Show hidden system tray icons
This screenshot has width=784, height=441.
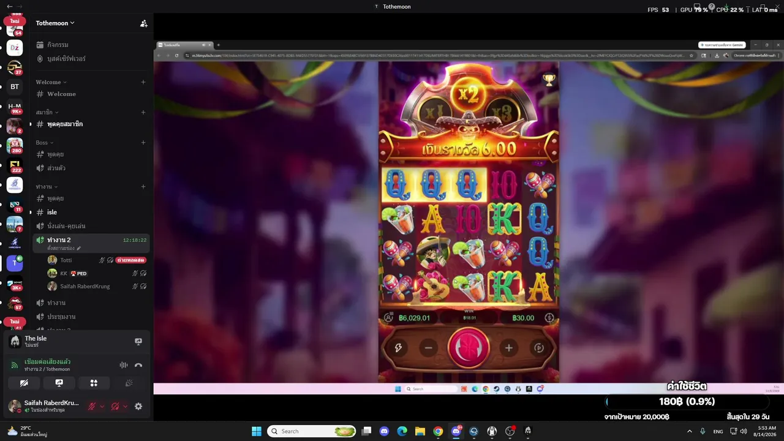(690, 431)
